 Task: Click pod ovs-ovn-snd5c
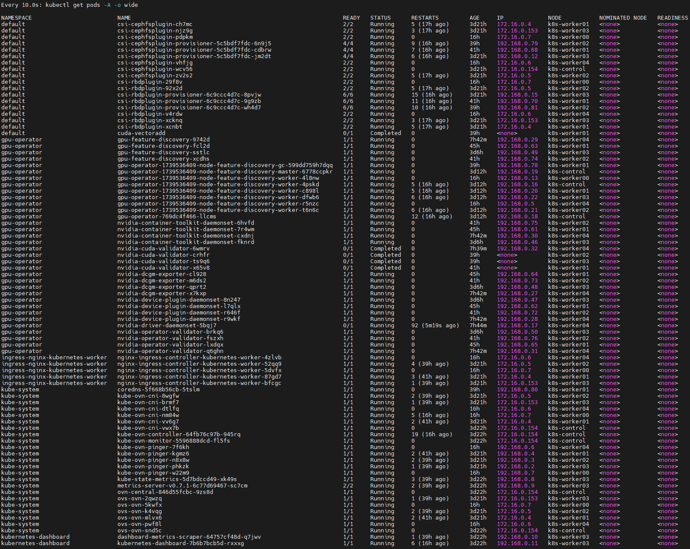(139, 531)
